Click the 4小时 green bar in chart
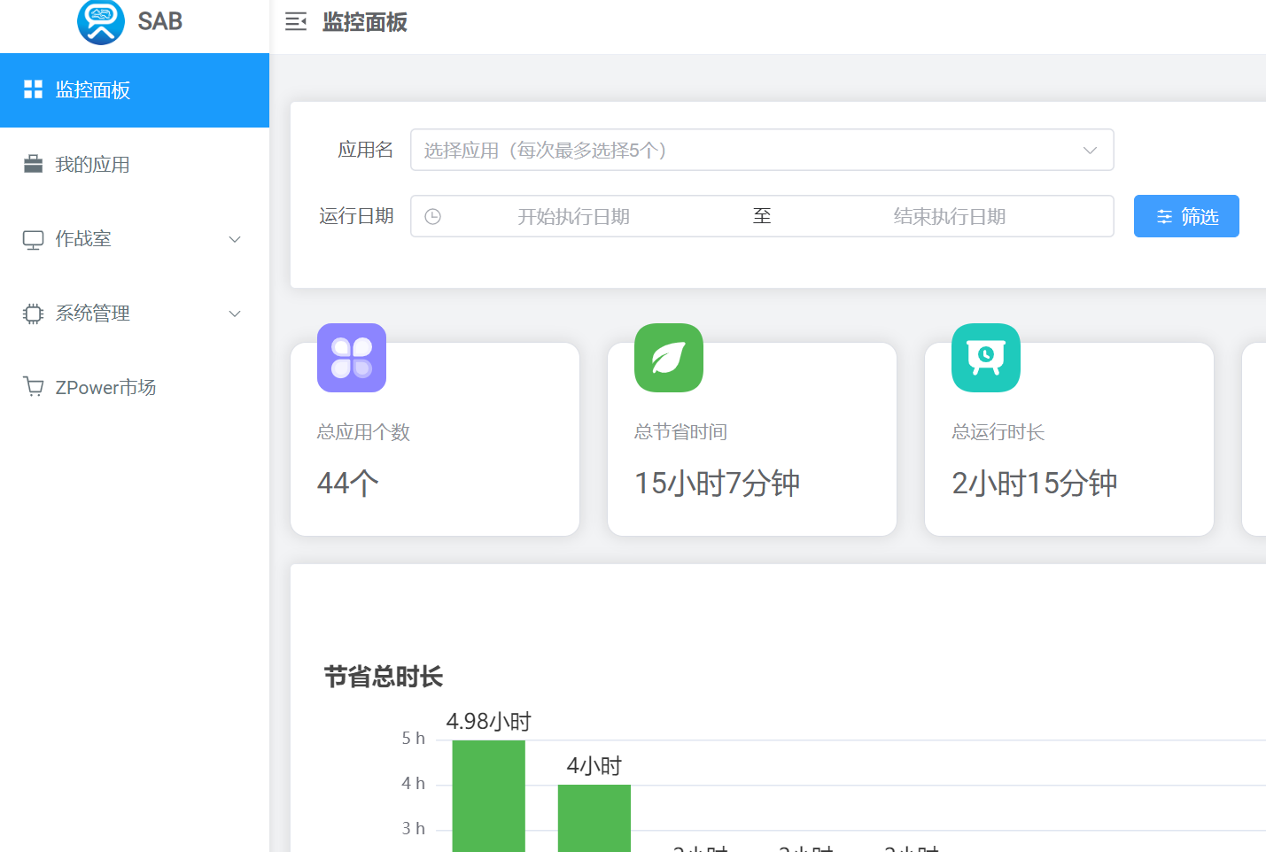The image size is (1266, 852). [594, 818]
